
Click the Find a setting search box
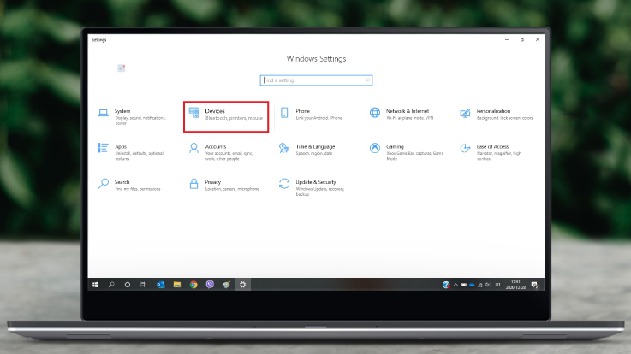point(316,80)
